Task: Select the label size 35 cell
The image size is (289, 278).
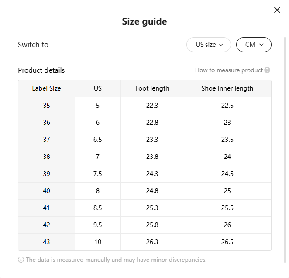Action: (47, 106)
